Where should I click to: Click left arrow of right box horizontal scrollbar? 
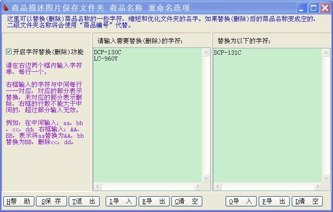coord(217,187)
